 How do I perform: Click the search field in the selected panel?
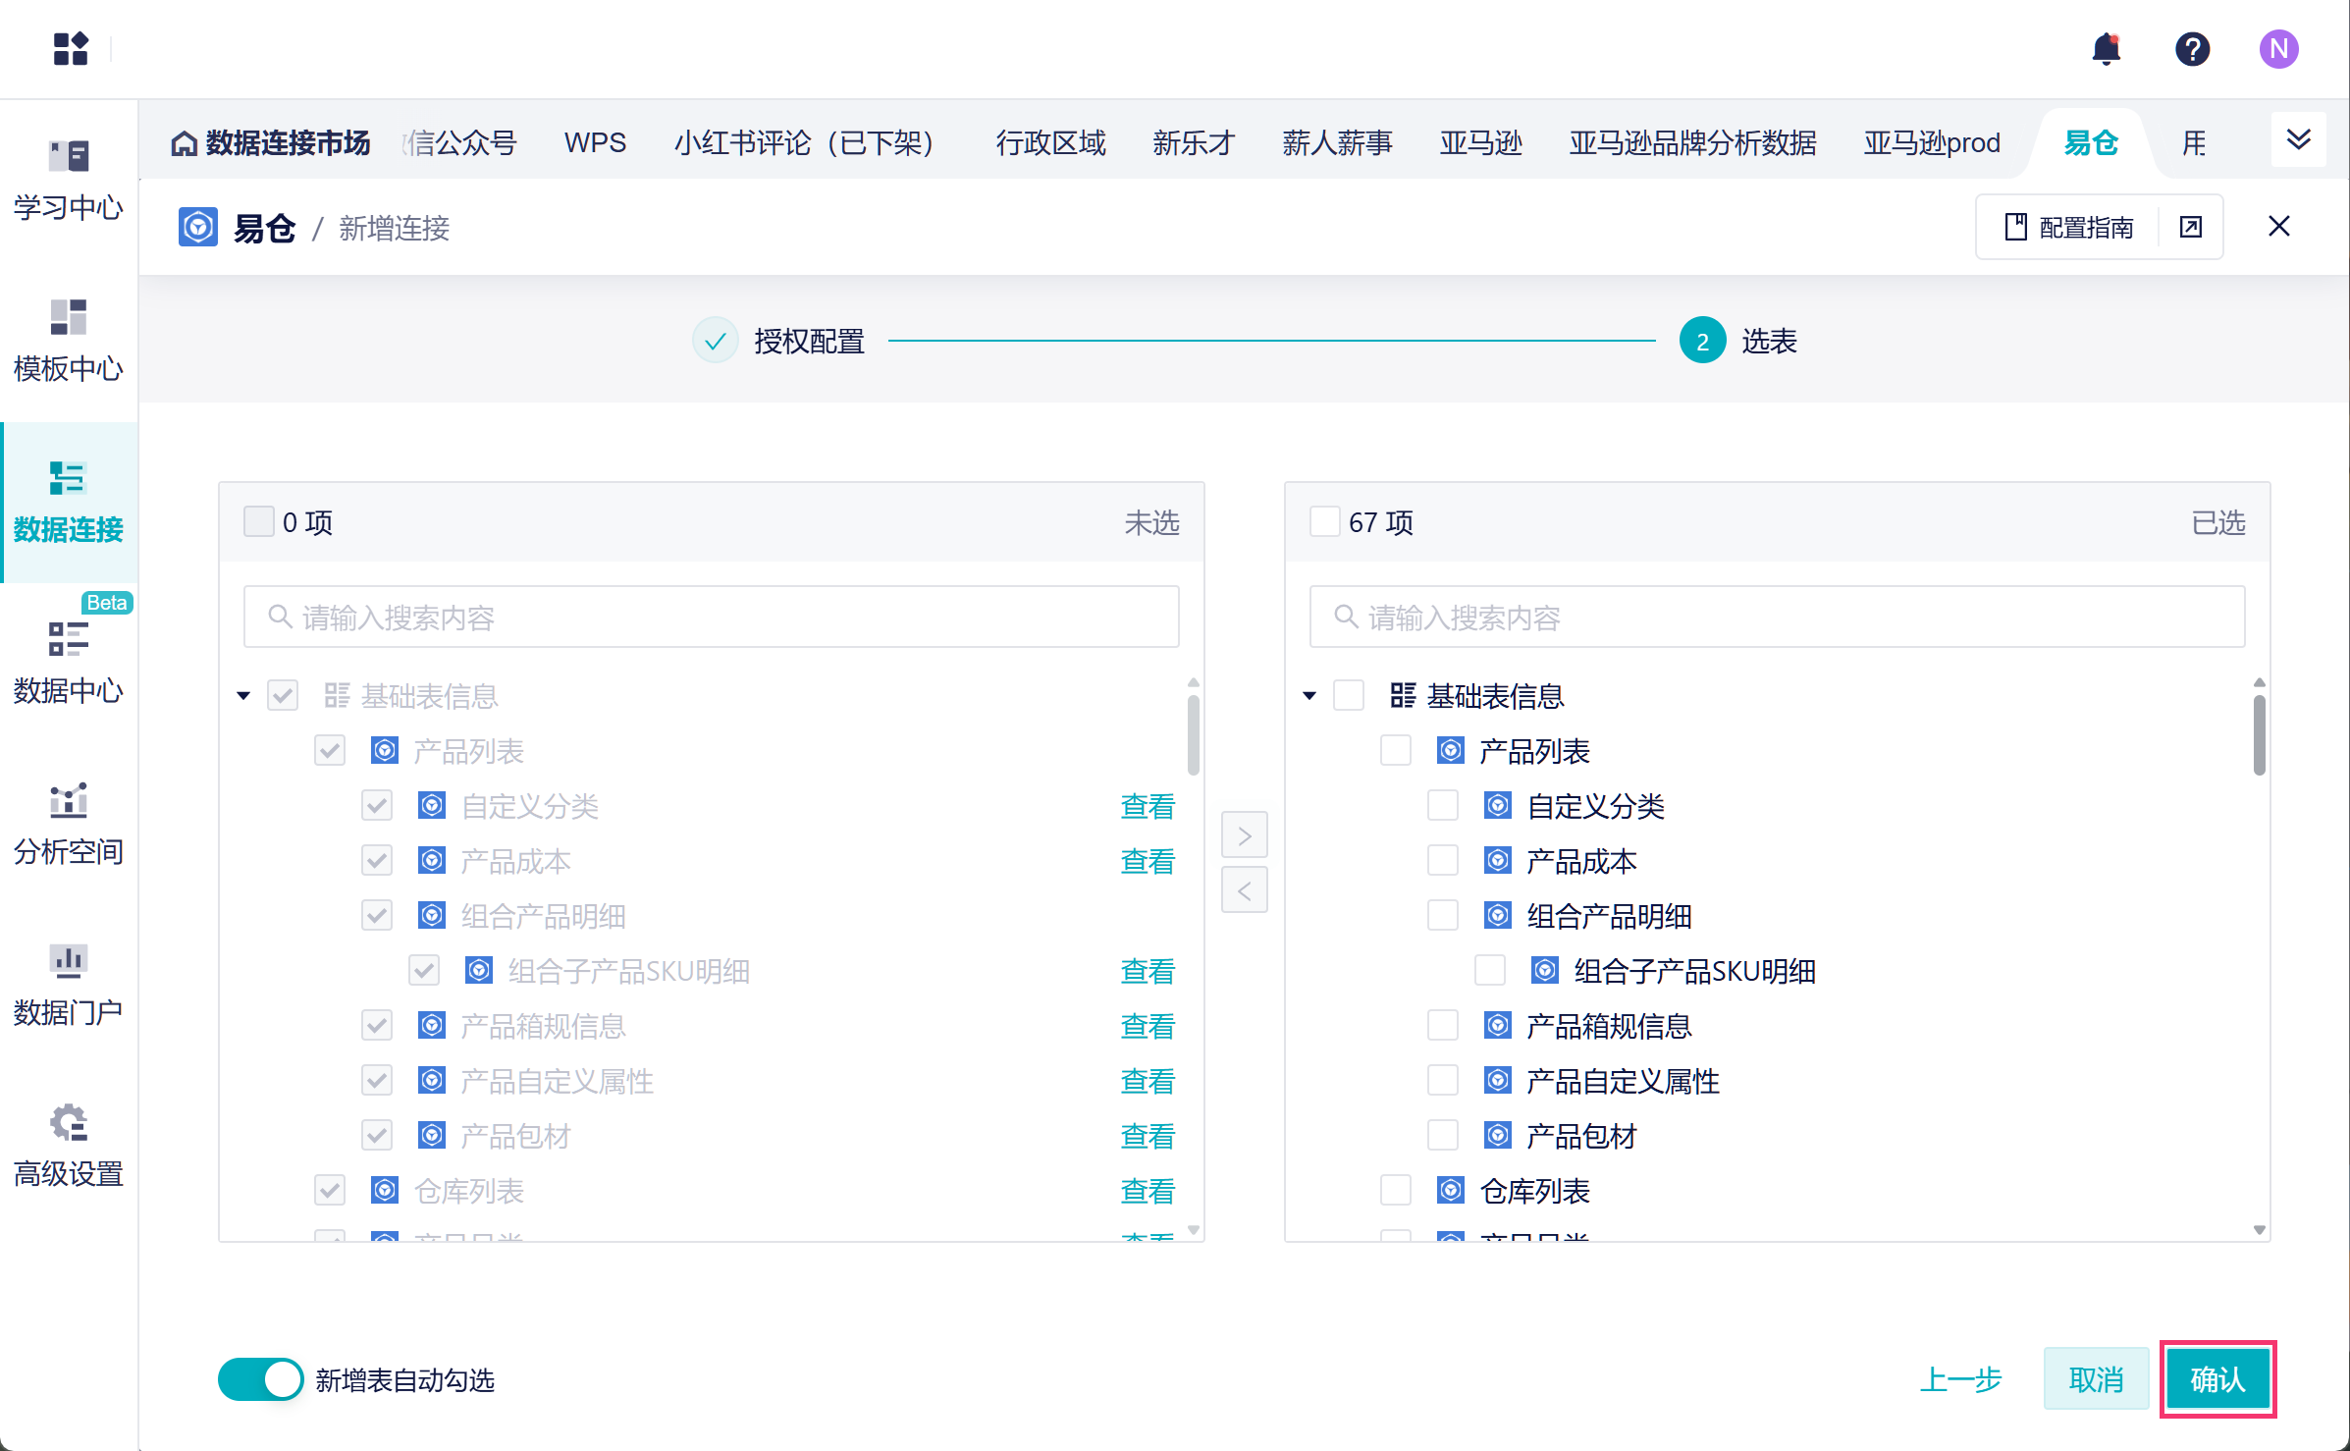point(1777,618)
